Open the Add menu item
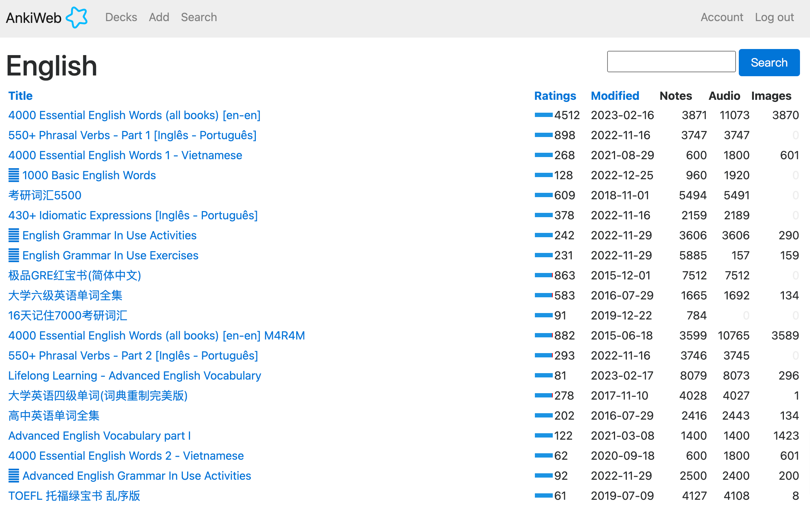Image resolution: width=810 pixels, height=508 pixels. [159, 17]
